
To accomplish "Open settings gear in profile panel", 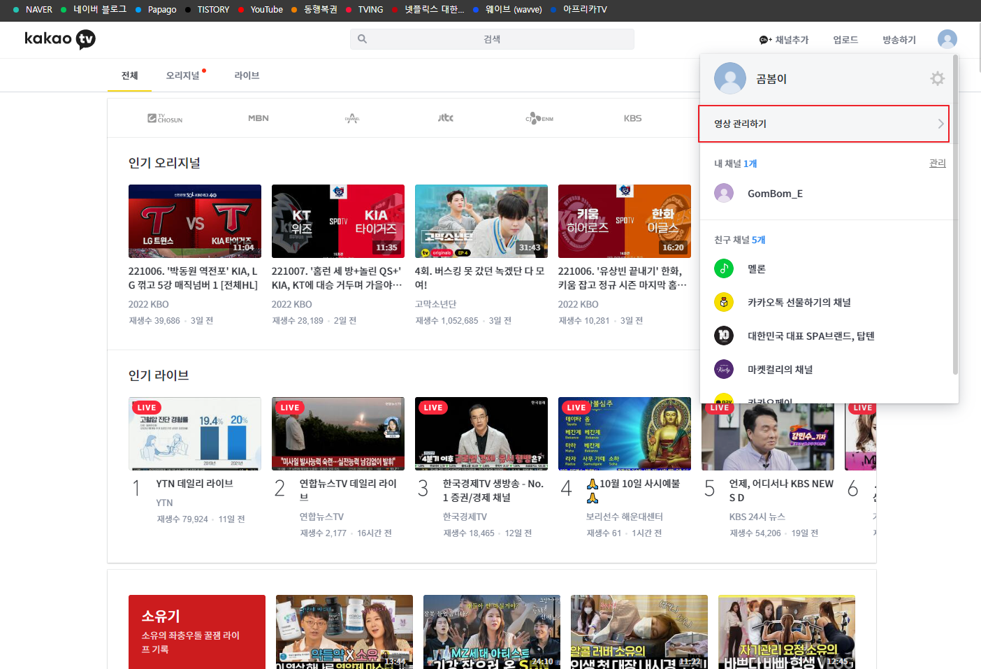I will point(938,79).
